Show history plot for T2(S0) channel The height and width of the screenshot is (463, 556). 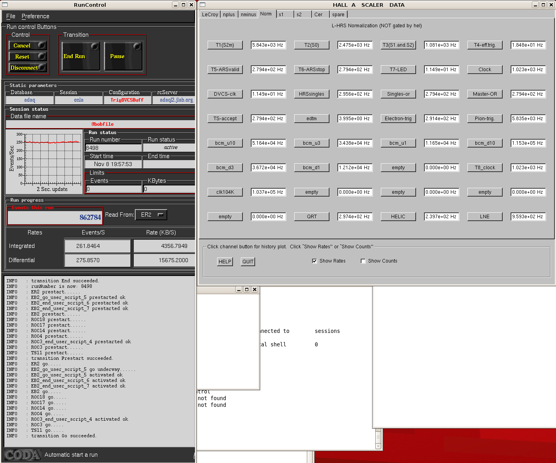click(312, 45)
